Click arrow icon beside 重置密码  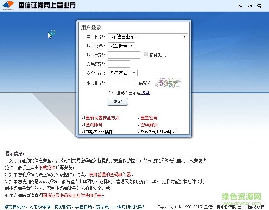point(139,118)
